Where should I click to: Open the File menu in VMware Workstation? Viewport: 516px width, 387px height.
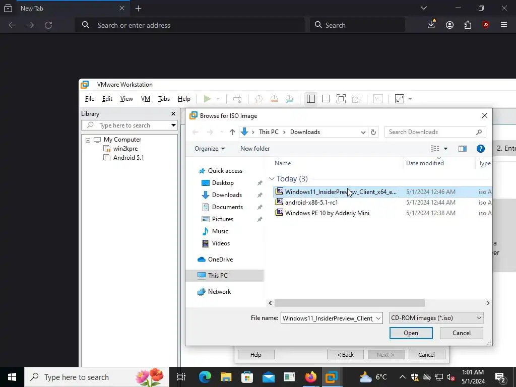pos(90,99)
